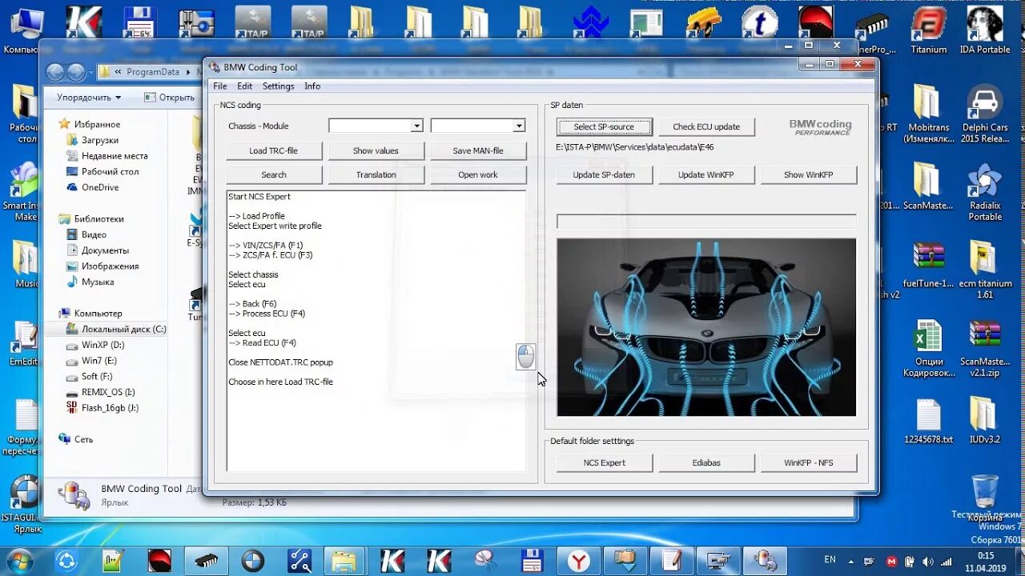Click Explorer's "Открыть" (Open) toolbar button
Image resolution: width=1025 pixels, height=576 pixels.
(x=170, y=98)
